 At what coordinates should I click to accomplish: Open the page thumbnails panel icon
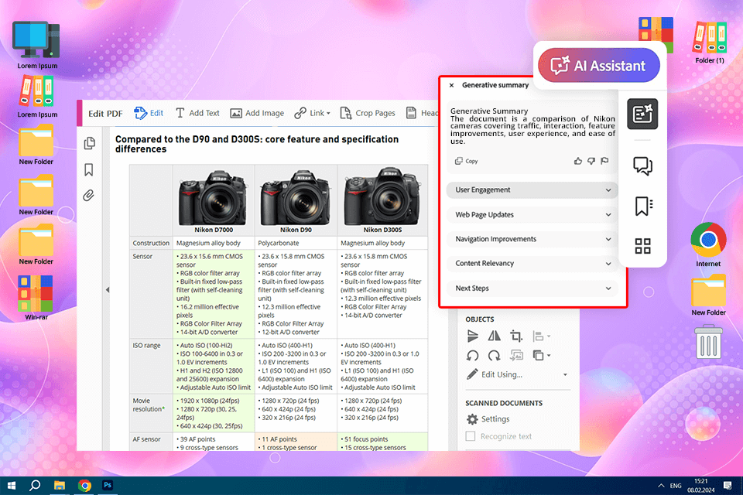[x=90, y=143]
